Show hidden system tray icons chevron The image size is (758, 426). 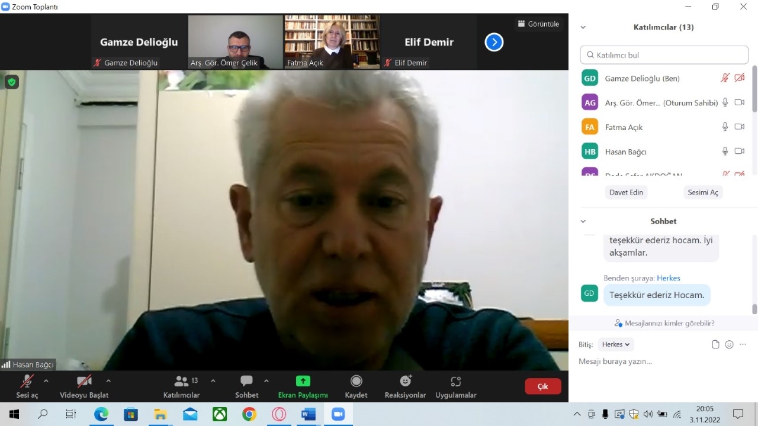point(577,414)
